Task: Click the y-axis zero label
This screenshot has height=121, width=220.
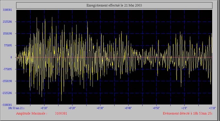Action: pos(11,57)
